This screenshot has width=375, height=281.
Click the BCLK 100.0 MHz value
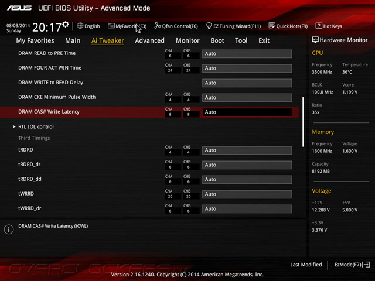322,92
